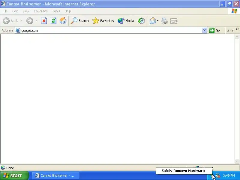Image resolution: width=240 pixels, height=180 pixels.
Task: Click the 3:49 PM taskbar clock
Action: coord(229,175)
